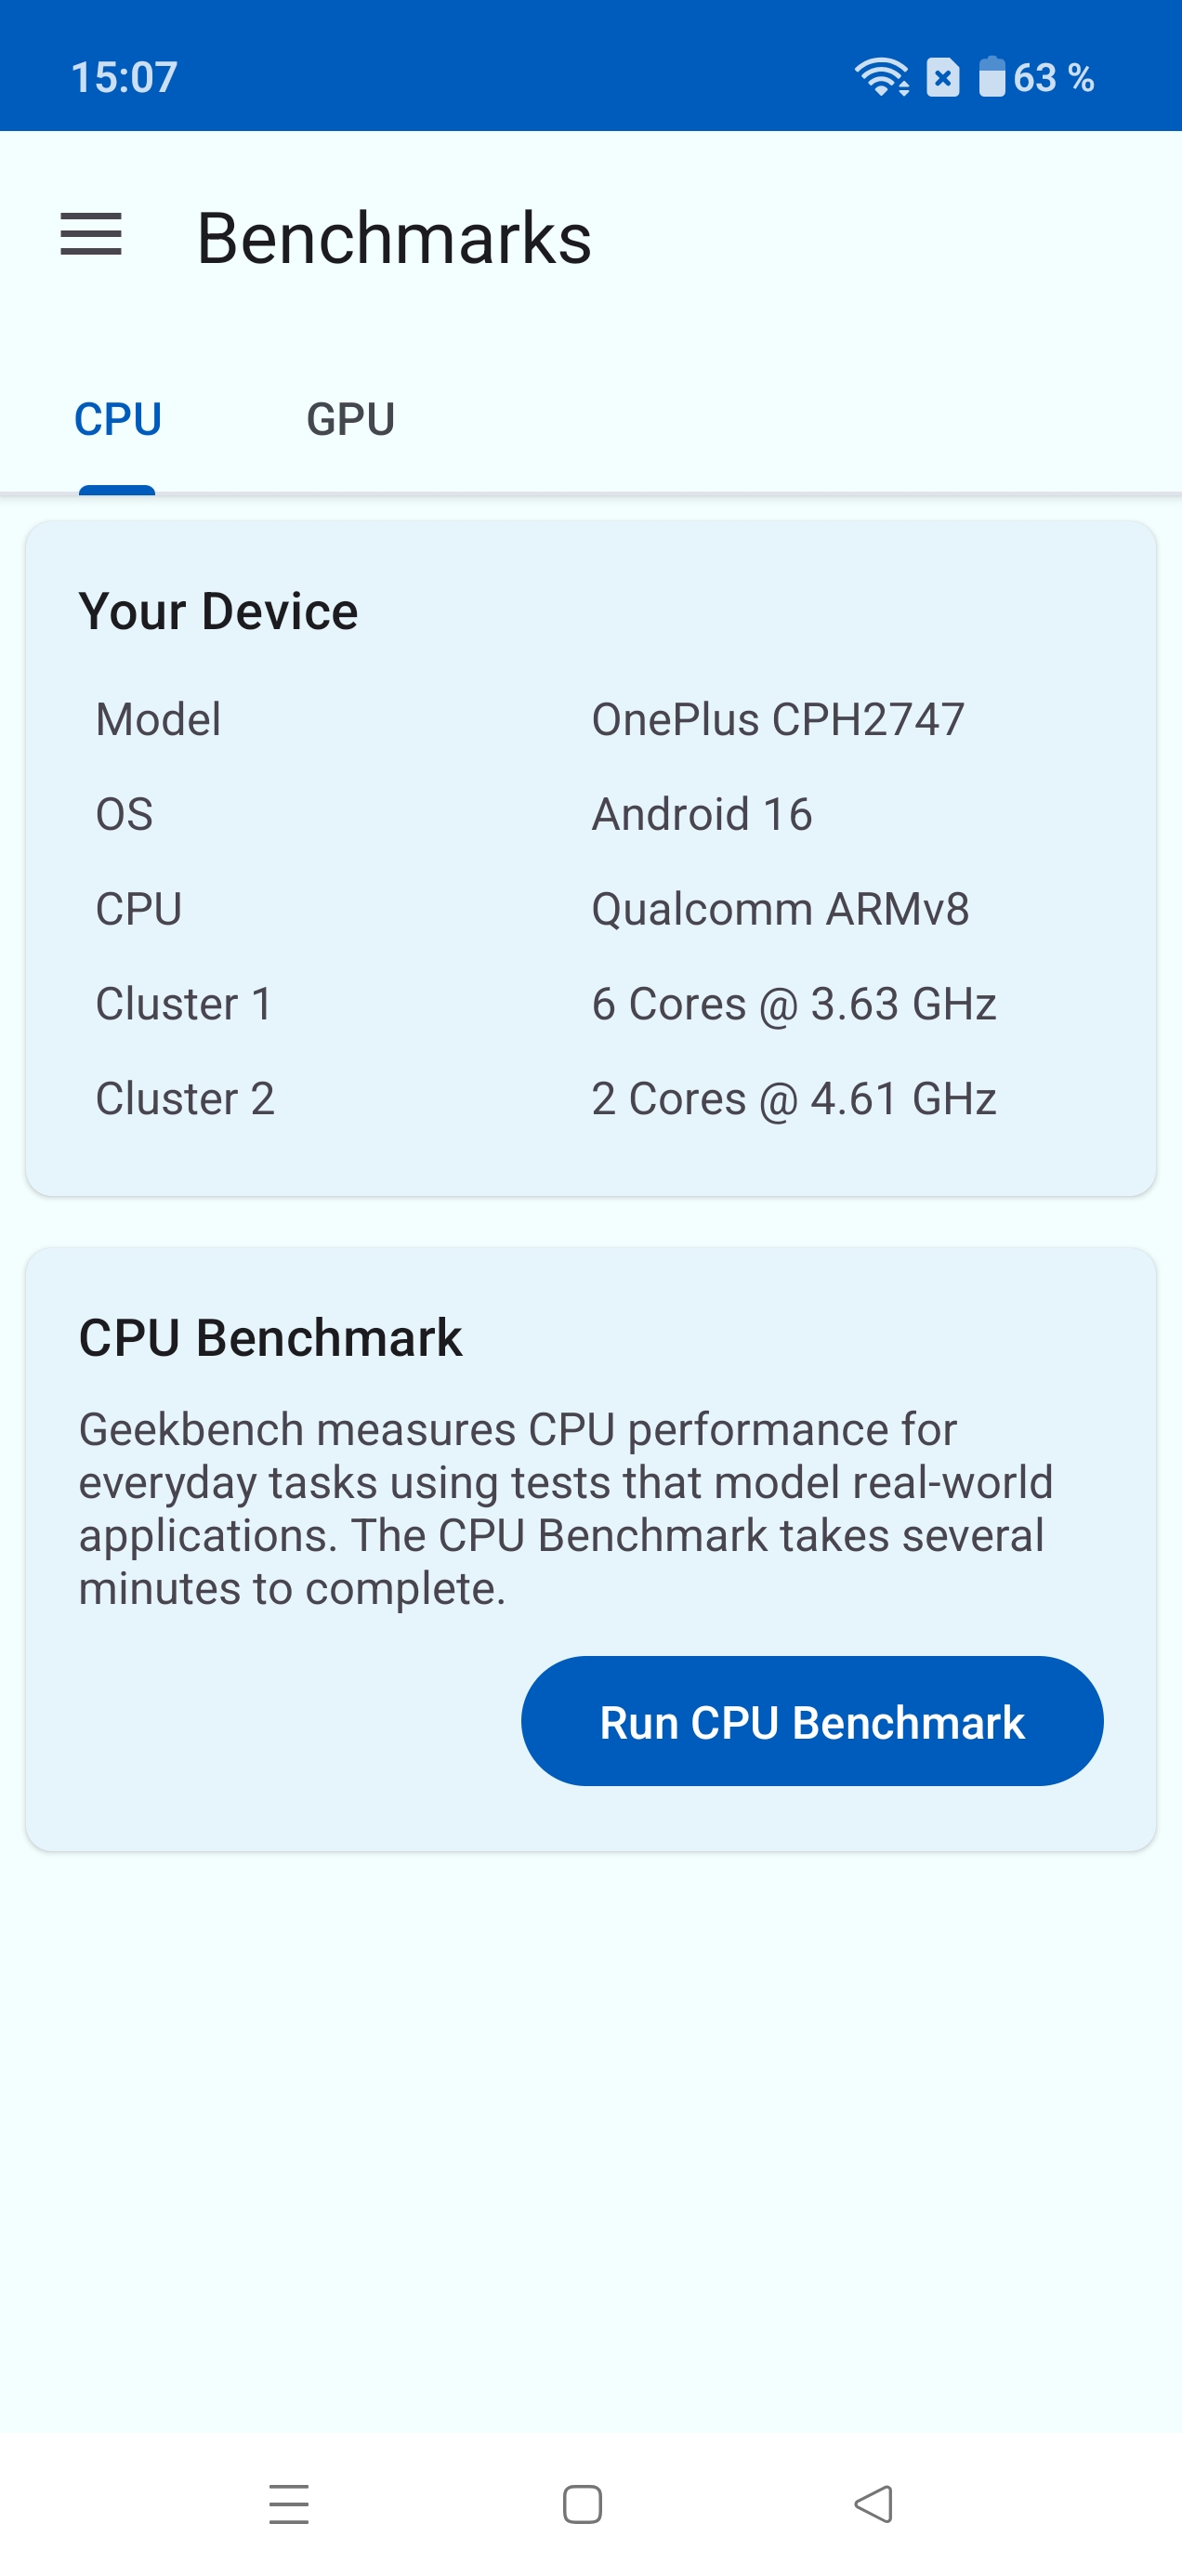Tap the Geekbench description paragraph
This screenshot has height=2576, width=1182.
565,1508
